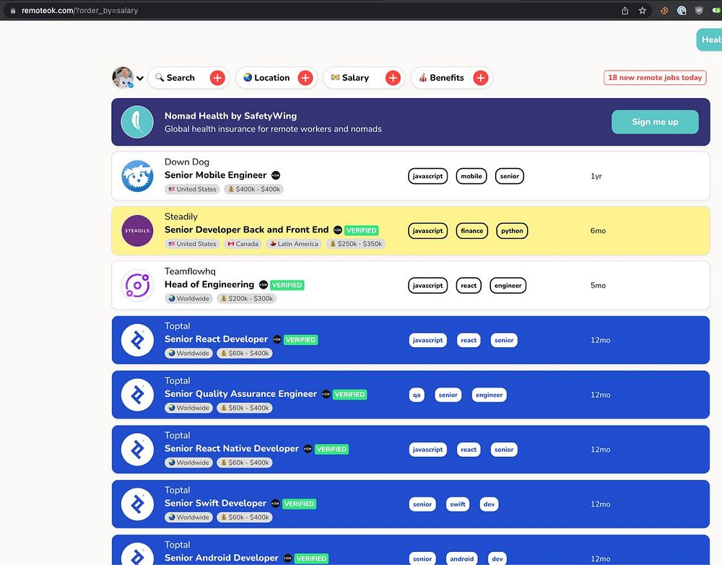Click the Teamflowhq orbit logo
This screenshot has height=565, width=722.
point(137,285)
